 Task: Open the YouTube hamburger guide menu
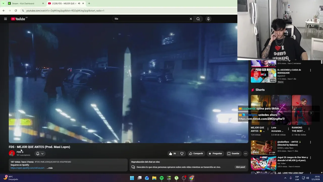point(5,19)
